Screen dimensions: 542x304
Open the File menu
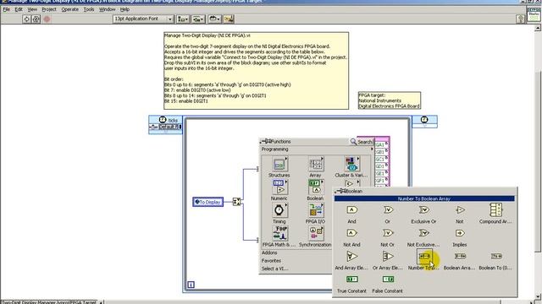6,9
